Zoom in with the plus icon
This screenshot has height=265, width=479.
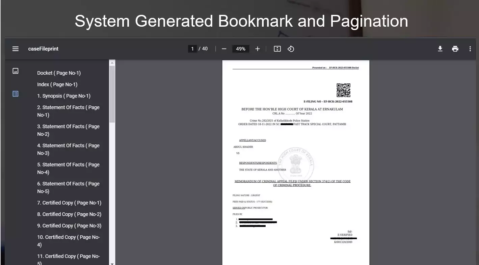tap(258, 49)
